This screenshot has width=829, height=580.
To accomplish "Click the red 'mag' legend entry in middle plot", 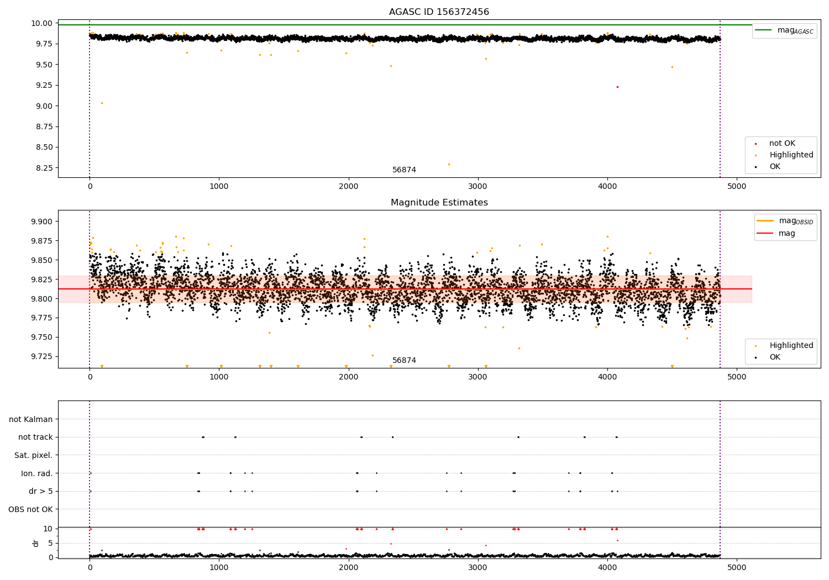I will coord(776,234).
